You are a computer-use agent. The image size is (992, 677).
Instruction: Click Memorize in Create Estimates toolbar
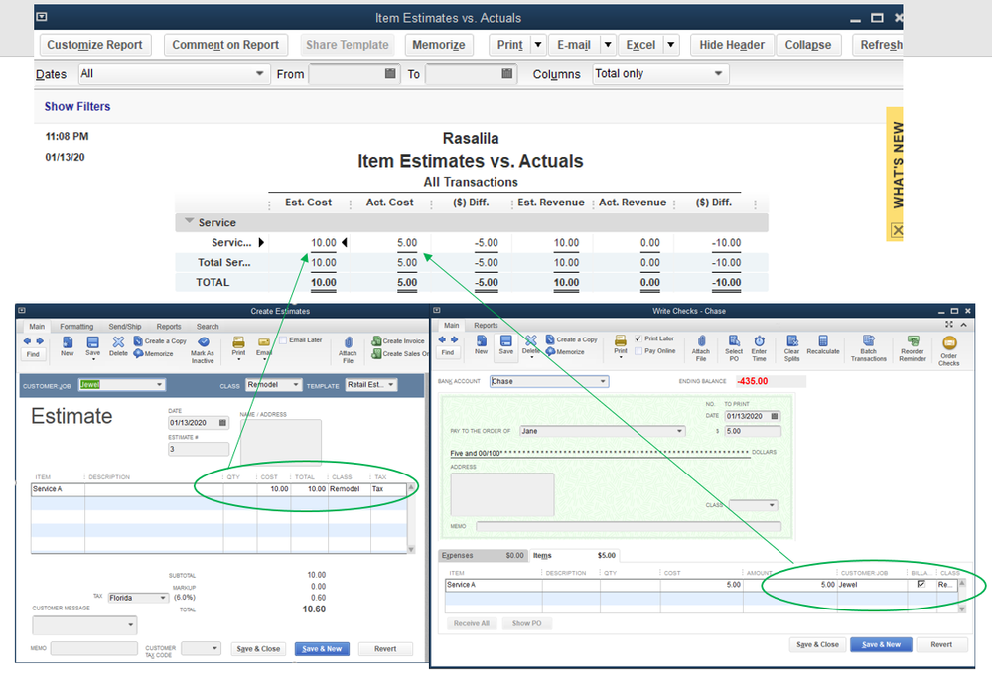pyautogui.click(x=153, y=353)
